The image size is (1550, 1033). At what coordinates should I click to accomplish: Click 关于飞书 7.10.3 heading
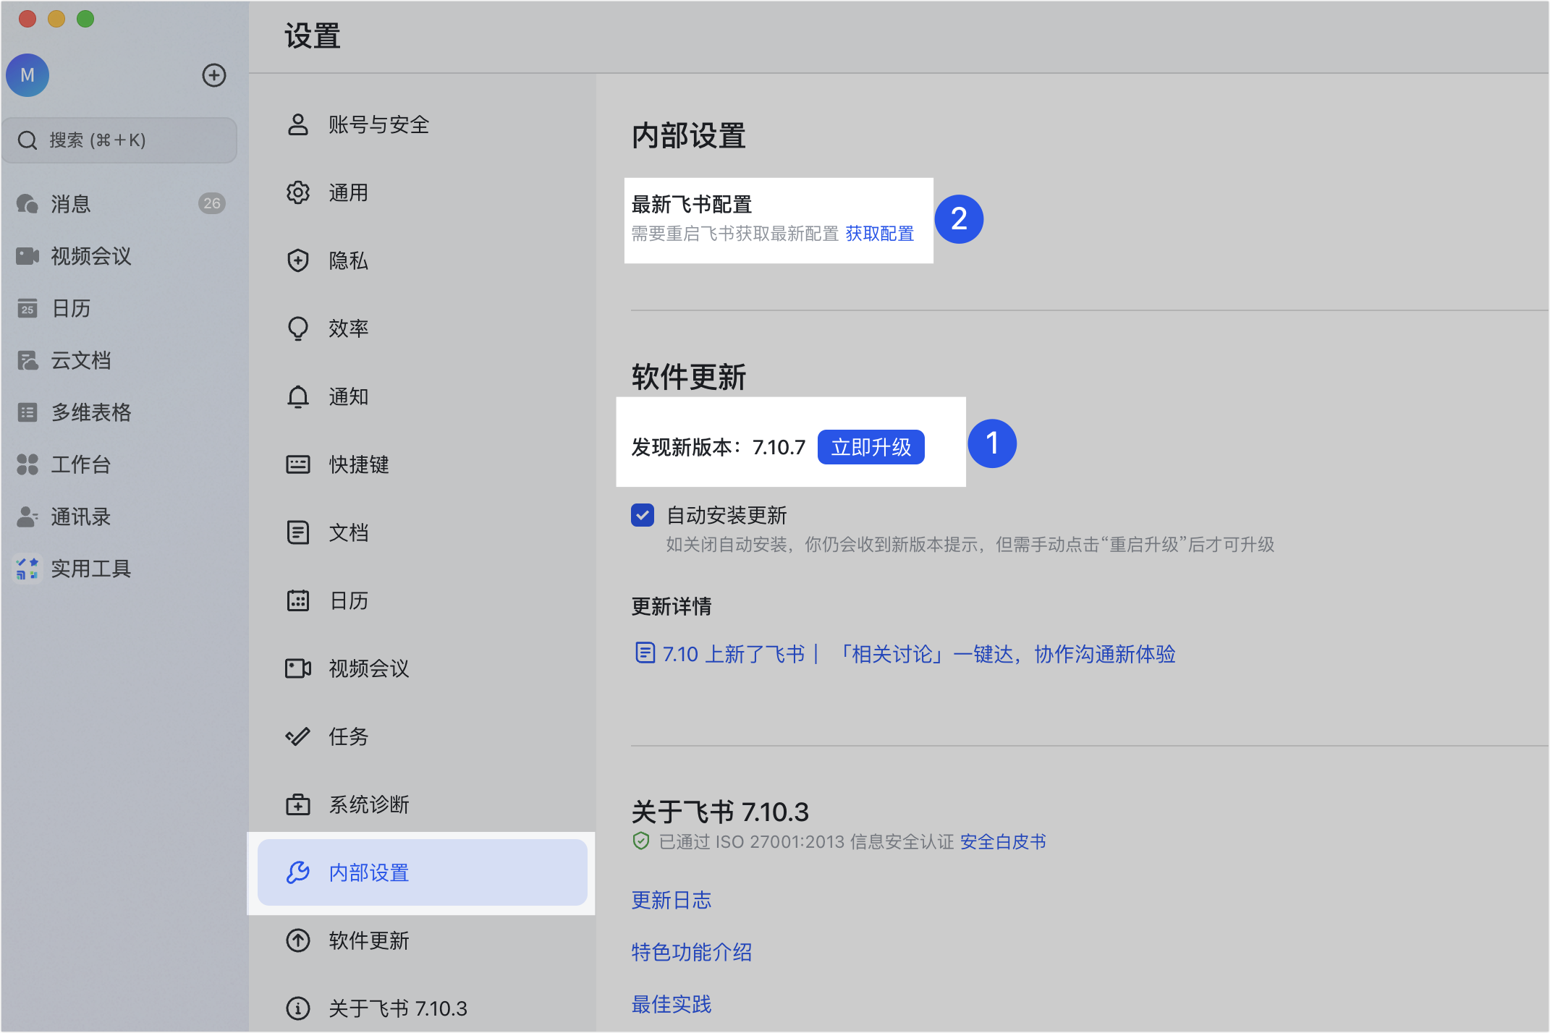[x=720, y=812]
